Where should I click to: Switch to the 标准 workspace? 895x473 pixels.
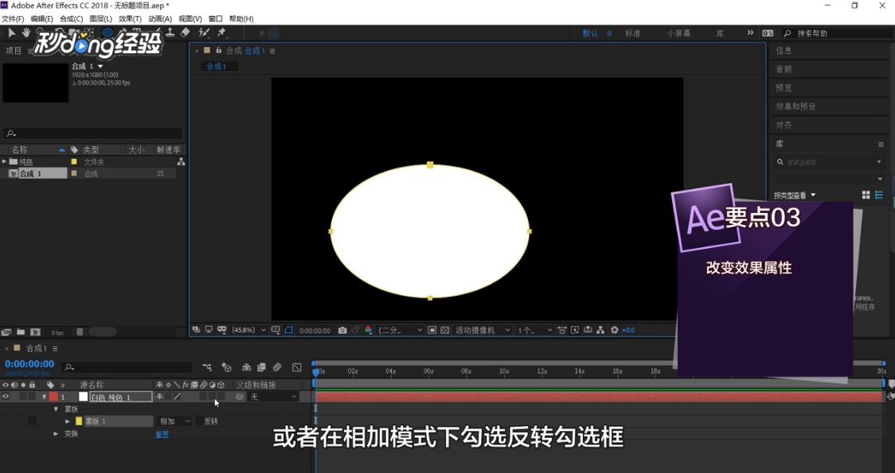tap(632, 33)
